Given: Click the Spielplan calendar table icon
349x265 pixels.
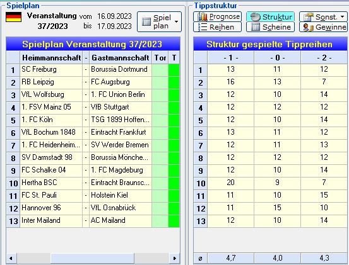Looking at the screenshot, I should [146, 22].
